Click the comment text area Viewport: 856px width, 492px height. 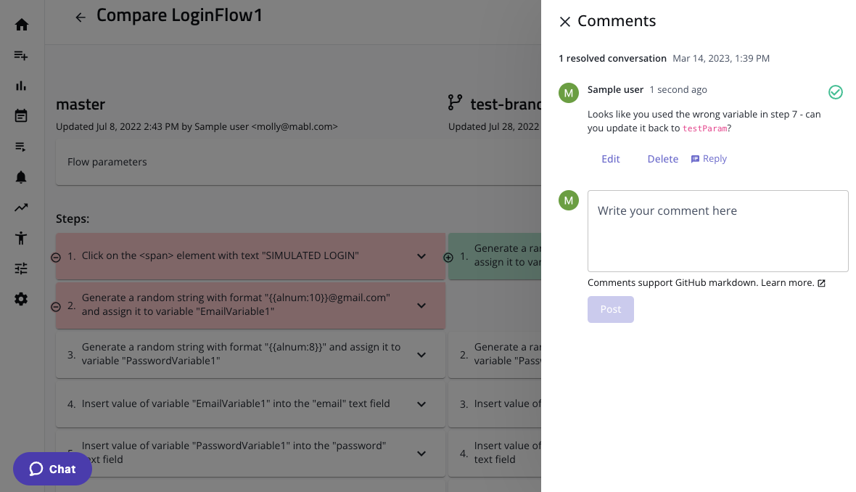(x=717, y=231)
